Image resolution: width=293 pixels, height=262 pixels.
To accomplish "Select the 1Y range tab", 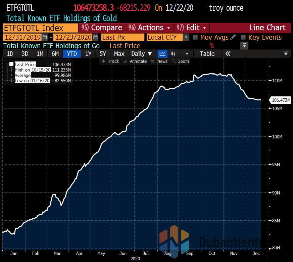I will [88, 54].
